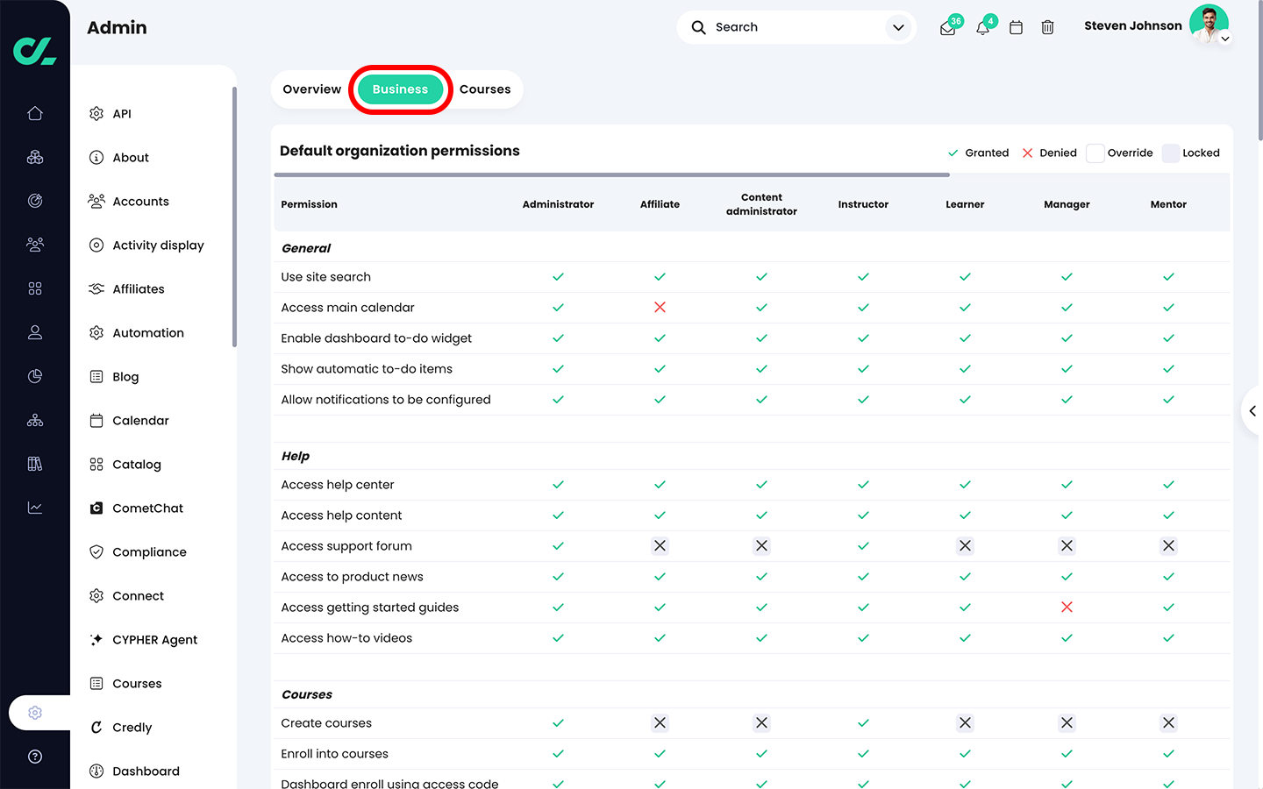This screenshot has height=789, width=1263.
Task: Open the API admin section
Action: tap(122, 114)
